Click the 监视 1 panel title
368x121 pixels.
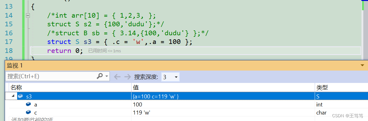[x=15, y=66]
